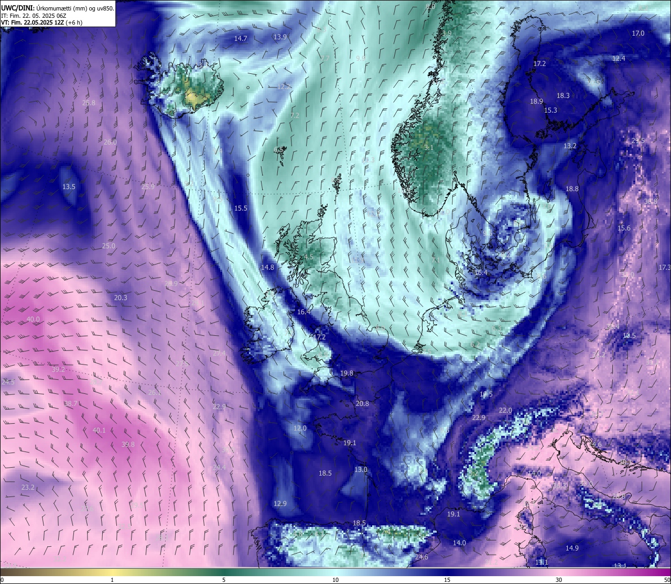
Task: Click the 14.7 value north of Iceland
Action: click(241, 39)
